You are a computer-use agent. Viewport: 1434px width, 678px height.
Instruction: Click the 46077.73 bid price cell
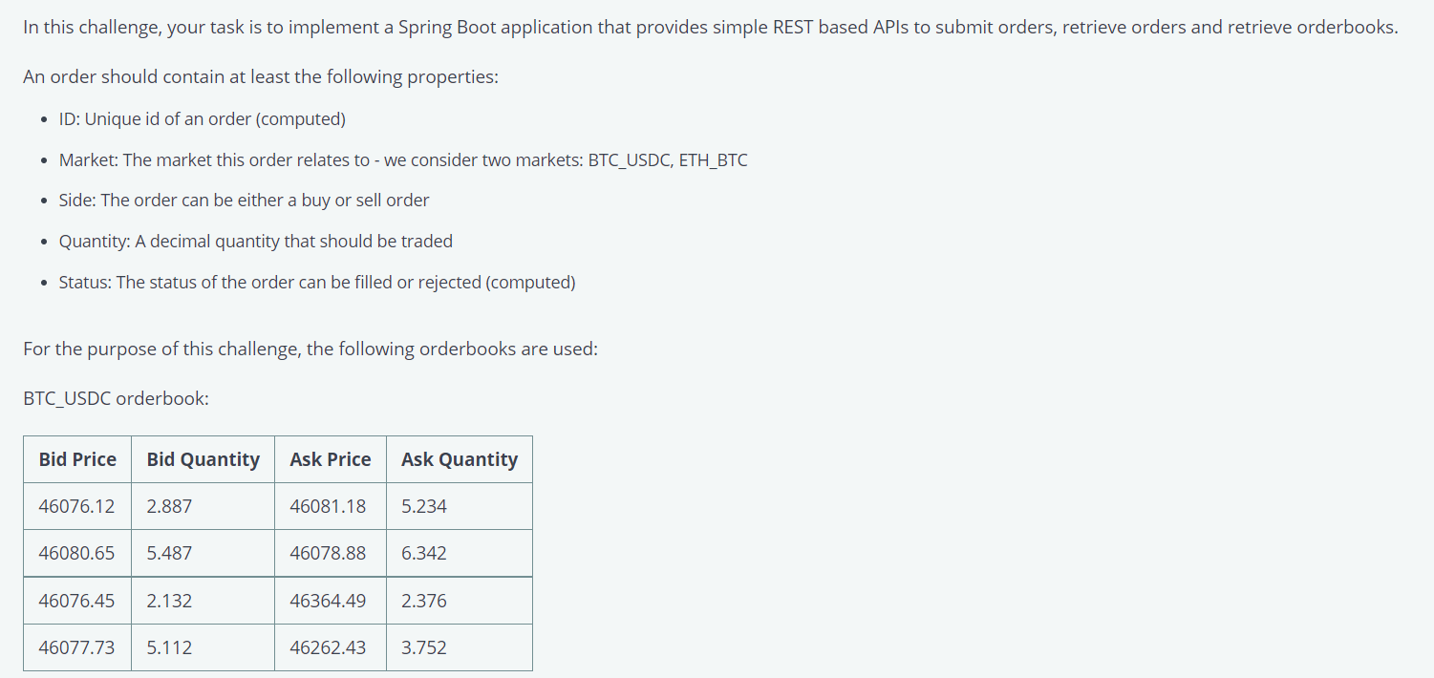pos(77,647)
